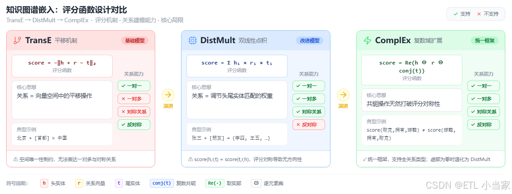Click DistMult's 一对一 capability tag
This screenshot has width=512, height=194.
click(309, 86)
